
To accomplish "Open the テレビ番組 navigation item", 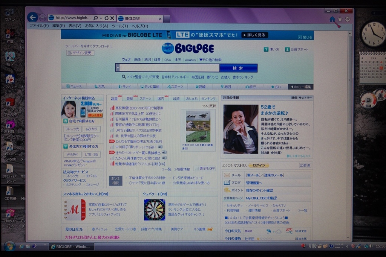I will pos(150,87).
